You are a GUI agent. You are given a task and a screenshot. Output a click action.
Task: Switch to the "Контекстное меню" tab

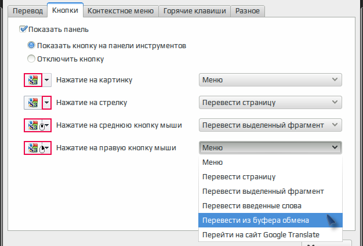coord(121,11)
